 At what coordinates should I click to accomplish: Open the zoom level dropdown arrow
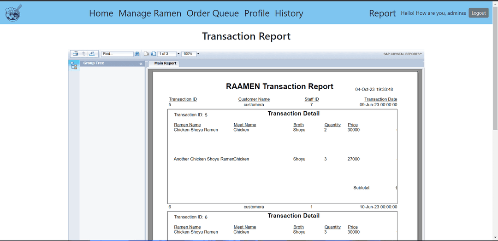click(198, 54)
